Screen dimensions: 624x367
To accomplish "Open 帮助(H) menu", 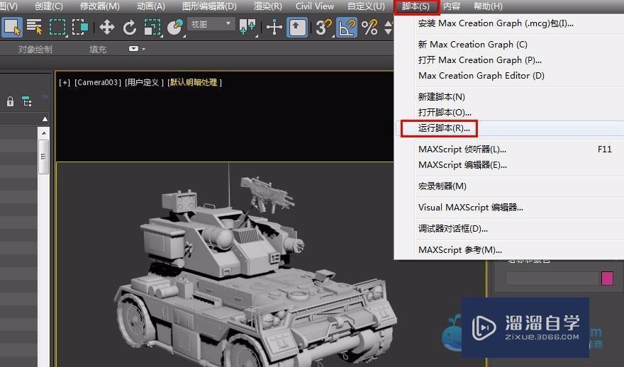I will coord(488,6).
